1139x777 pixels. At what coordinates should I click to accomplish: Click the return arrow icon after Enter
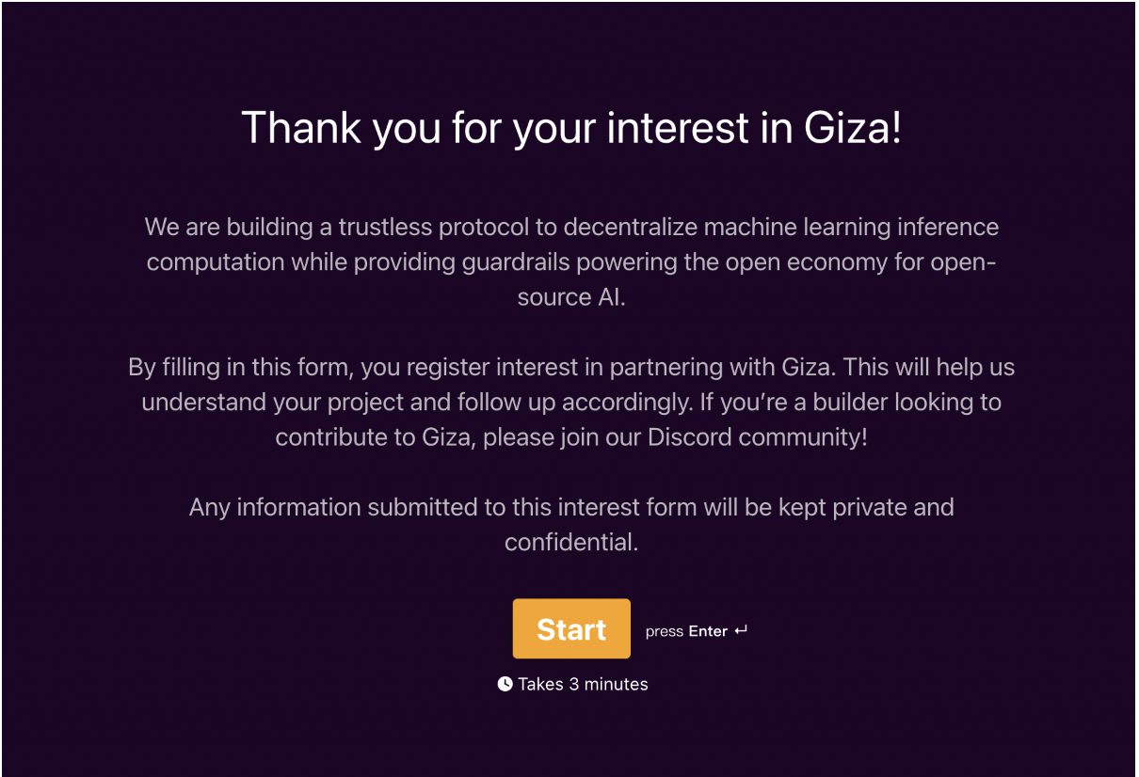(741, 630)
